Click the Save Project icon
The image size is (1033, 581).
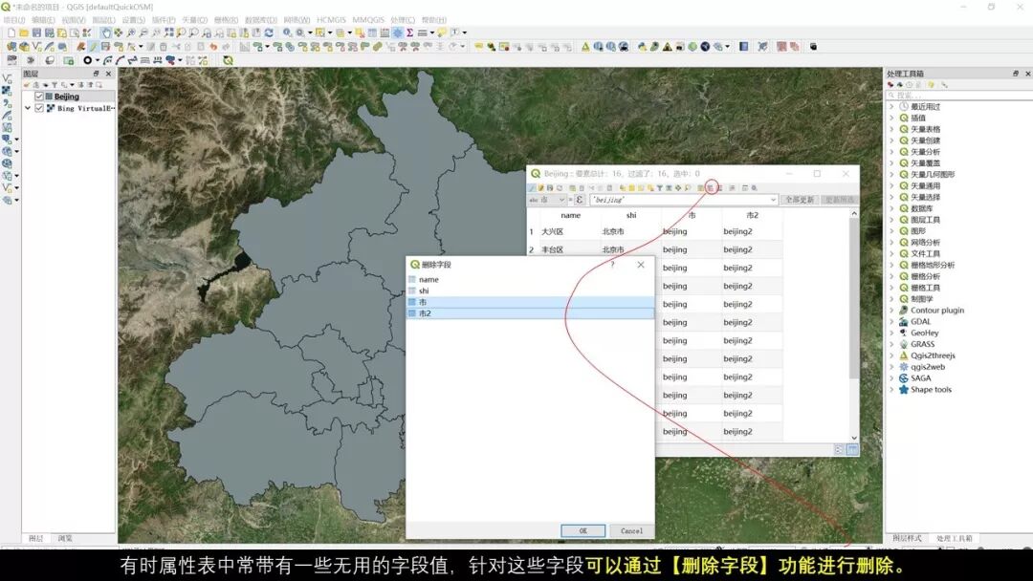[36, 32]
